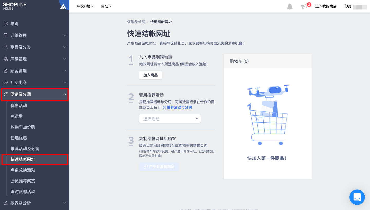Open the 中文(简) language dropdown
The height and width of the screenshot is (210, 370).
tap(85, 6)
